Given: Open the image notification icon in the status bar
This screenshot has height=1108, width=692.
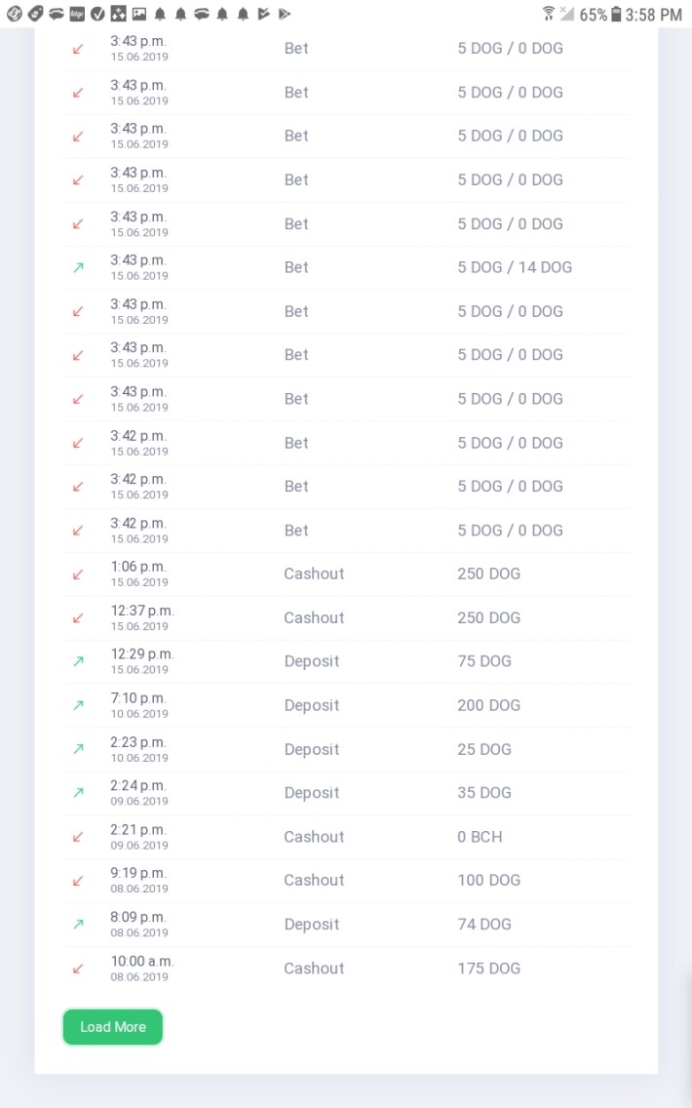Looking at the screenshot, I should (x=139, y=14).
